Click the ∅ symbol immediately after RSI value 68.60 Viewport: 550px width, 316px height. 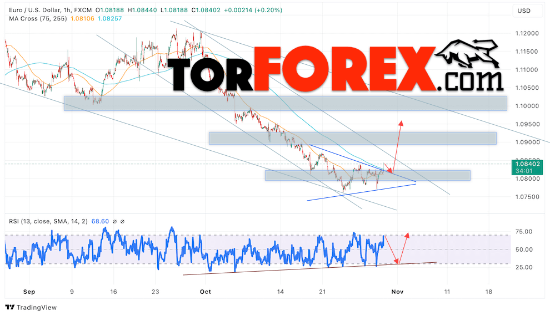[x=114, y=221]
